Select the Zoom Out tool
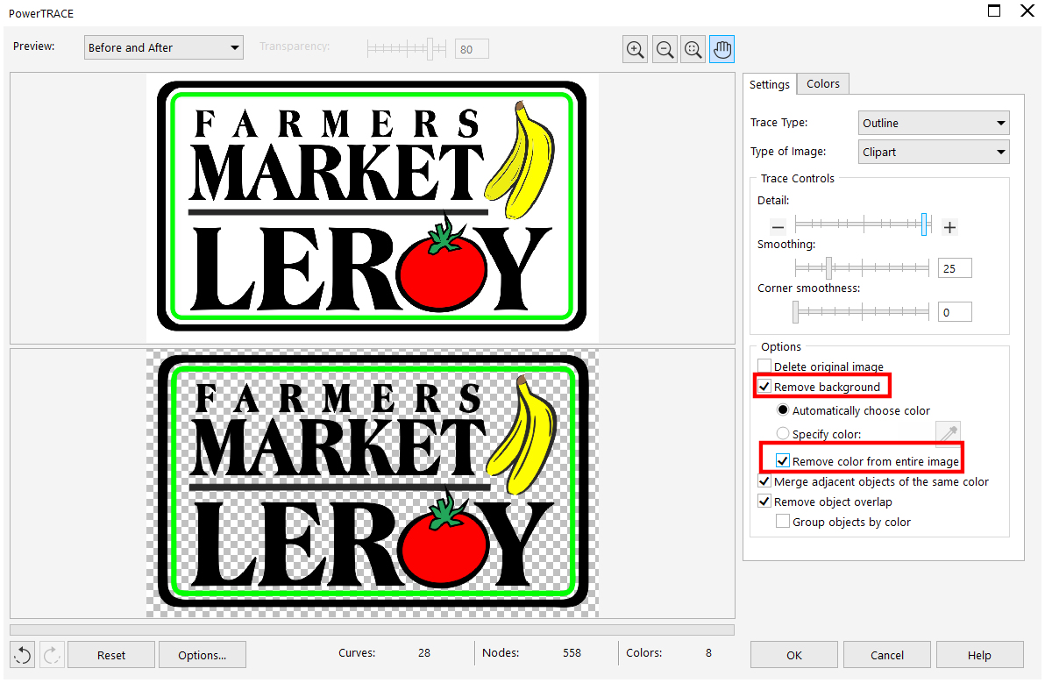Image resolution: width=1045 pixels, height=683 pixels. (x=665, y=49)
